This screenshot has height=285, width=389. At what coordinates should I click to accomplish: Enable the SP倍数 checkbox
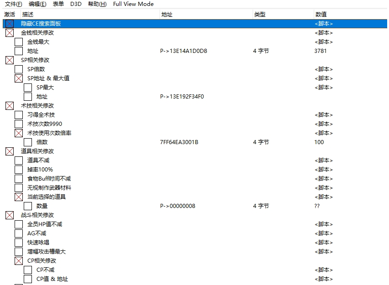pos(18,69)
